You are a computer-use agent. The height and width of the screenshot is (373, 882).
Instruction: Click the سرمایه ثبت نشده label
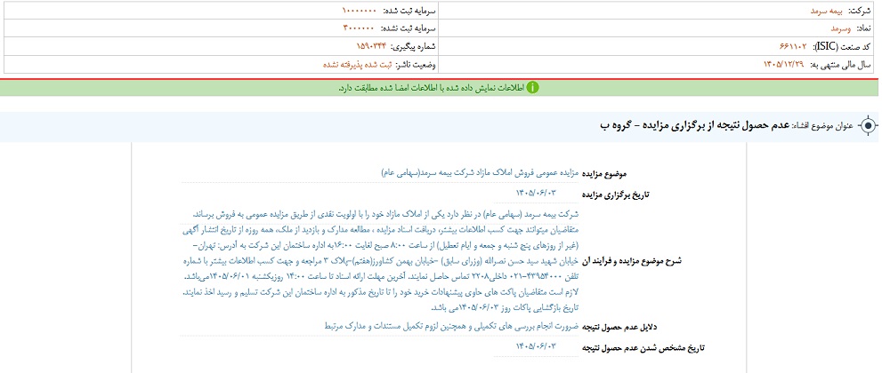(x=408, y=28)
